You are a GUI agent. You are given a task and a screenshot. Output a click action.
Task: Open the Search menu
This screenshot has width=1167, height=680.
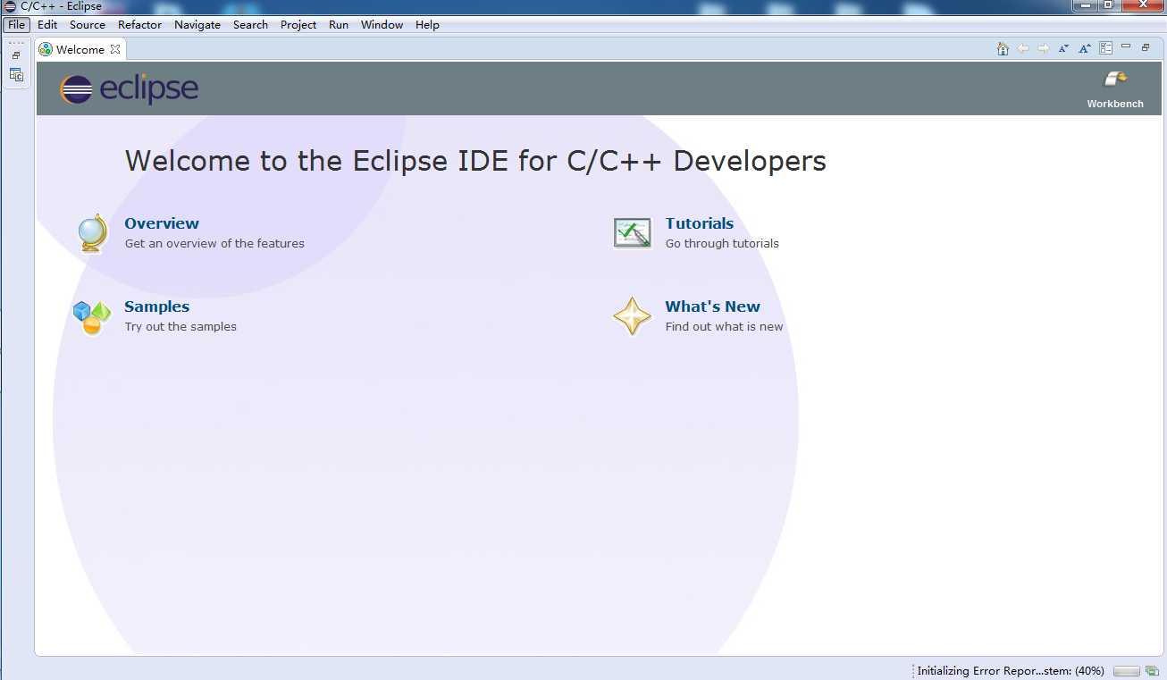(250, 25)
